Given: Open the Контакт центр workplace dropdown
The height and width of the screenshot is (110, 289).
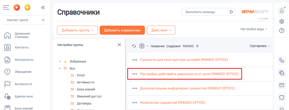Looking at the screenshot, I should click(25, 20).
